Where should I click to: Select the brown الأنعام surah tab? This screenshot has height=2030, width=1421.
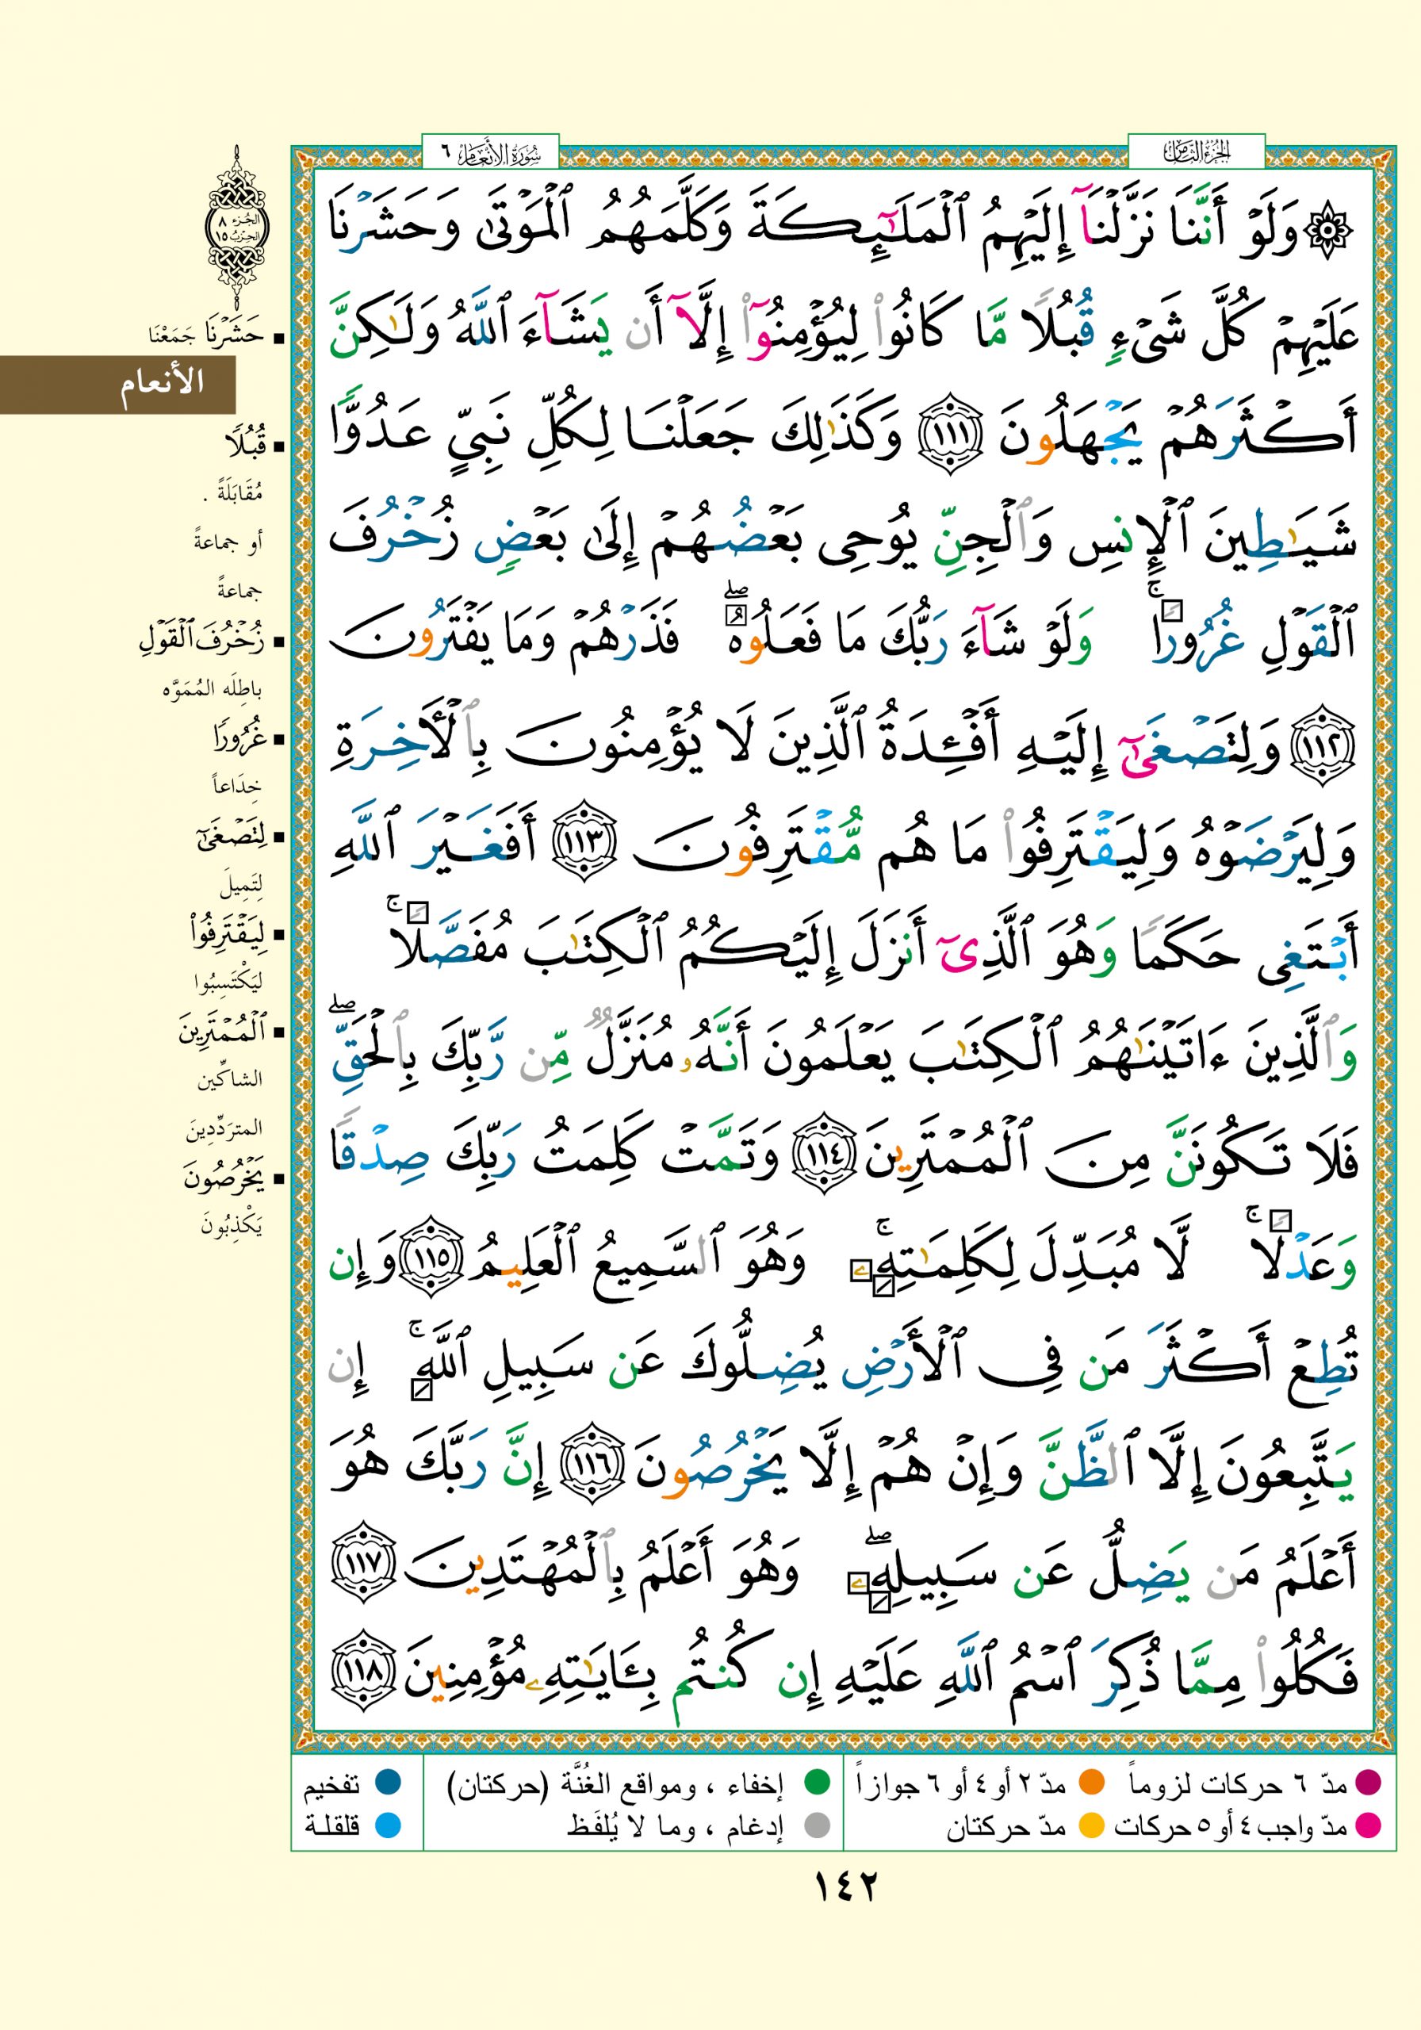117,384
